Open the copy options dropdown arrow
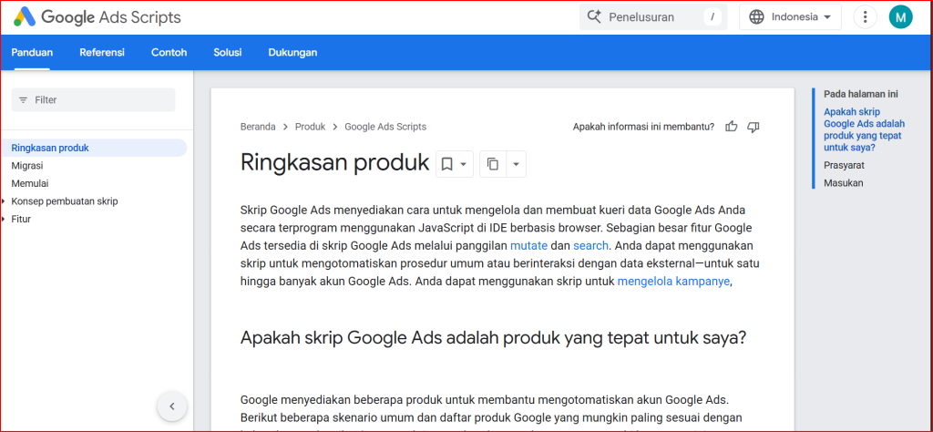This screenshot has height=432, width=933. coord(516,164)
